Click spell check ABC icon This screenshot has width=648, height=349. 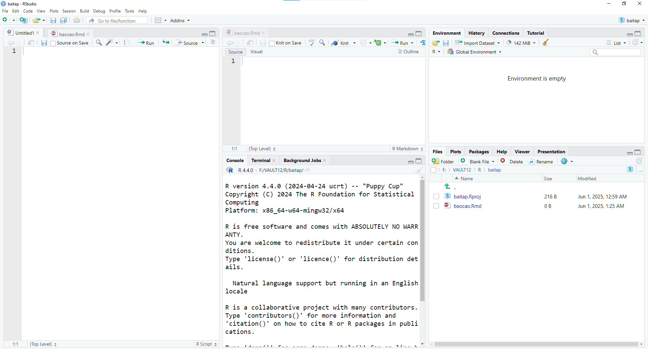312,42
